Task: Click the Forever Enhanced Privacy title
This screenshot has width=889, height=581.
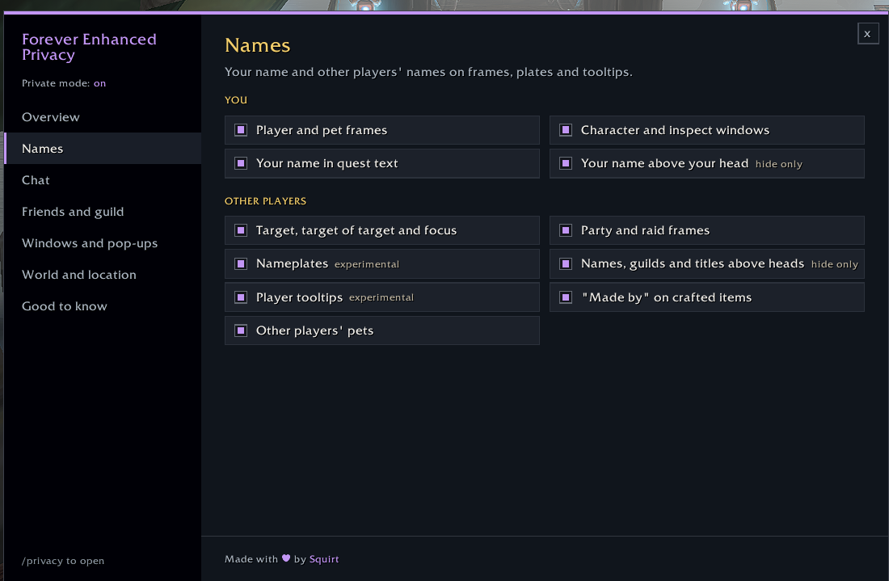Action: 89,47
